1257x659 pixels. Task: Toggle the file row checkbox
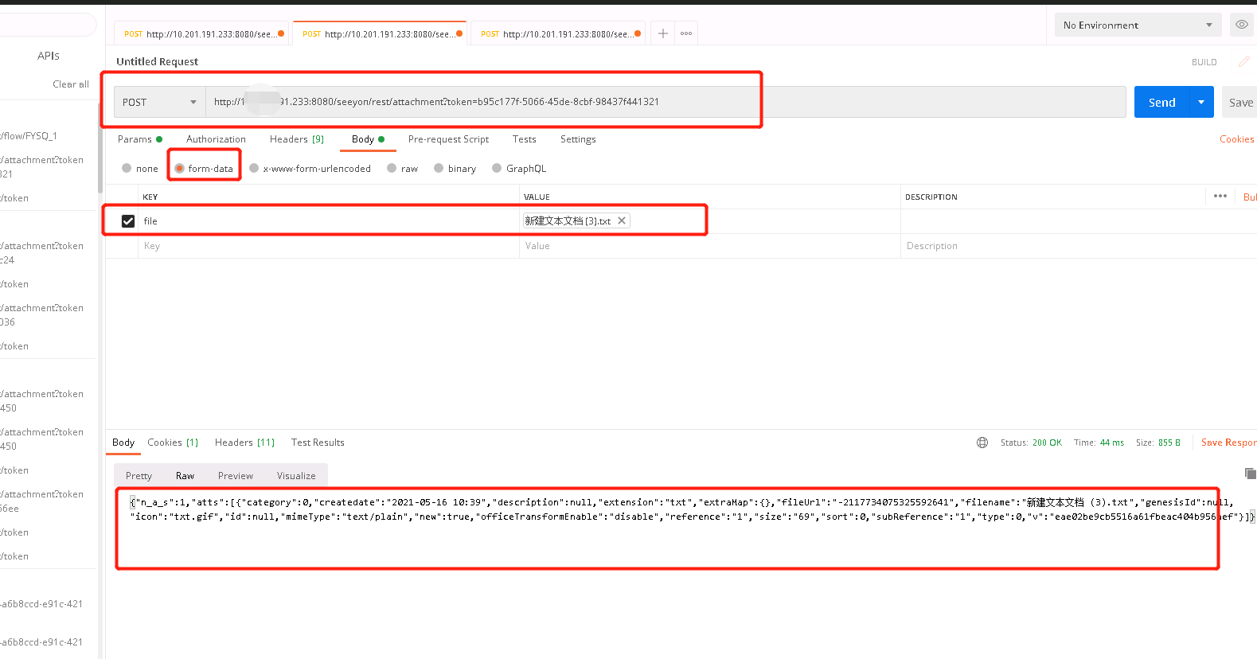click(127, 221)
